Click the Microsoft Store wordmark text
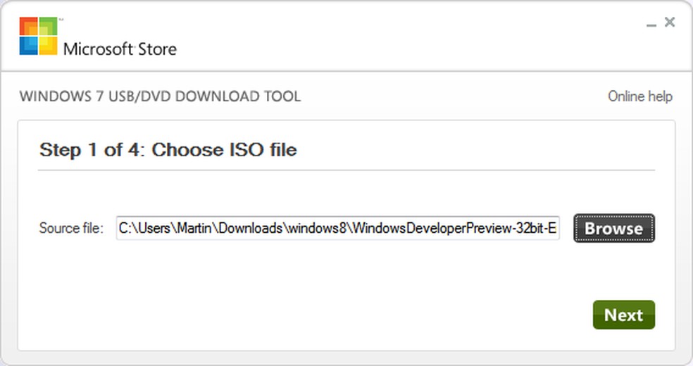Viewport: 693px width, 366px height. [x=120, y=49]
